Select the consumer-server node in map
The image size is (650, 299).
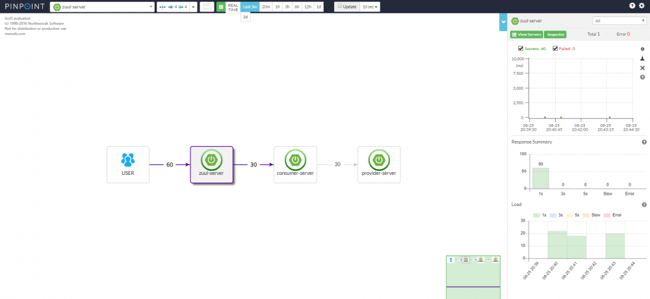pos(295,164)
